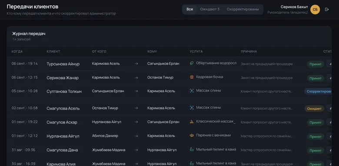Click the 14 записей count label
This screenshot has height=166, width=339.
click(x=21, y=39)
